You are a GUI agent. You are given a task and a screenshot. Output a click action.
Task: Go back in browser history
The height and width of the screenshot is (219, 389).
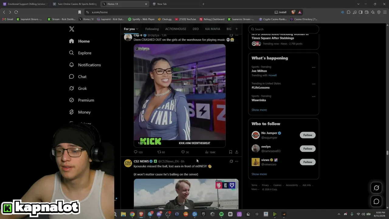(4, 12)
